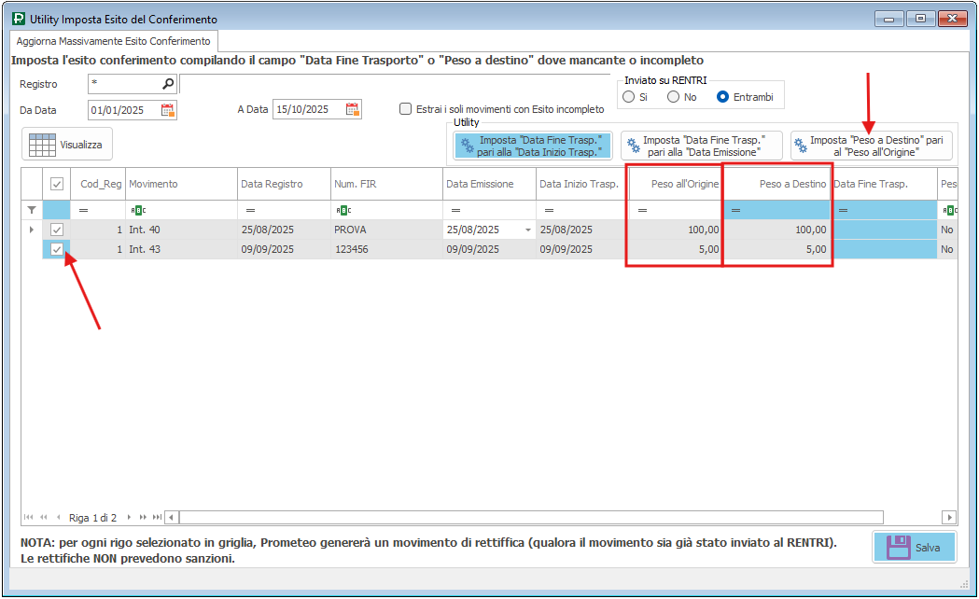The width and height of the screenshot is (979, 599).
Task: Open the calendar picker for A Data
Action: coord(352,110)
